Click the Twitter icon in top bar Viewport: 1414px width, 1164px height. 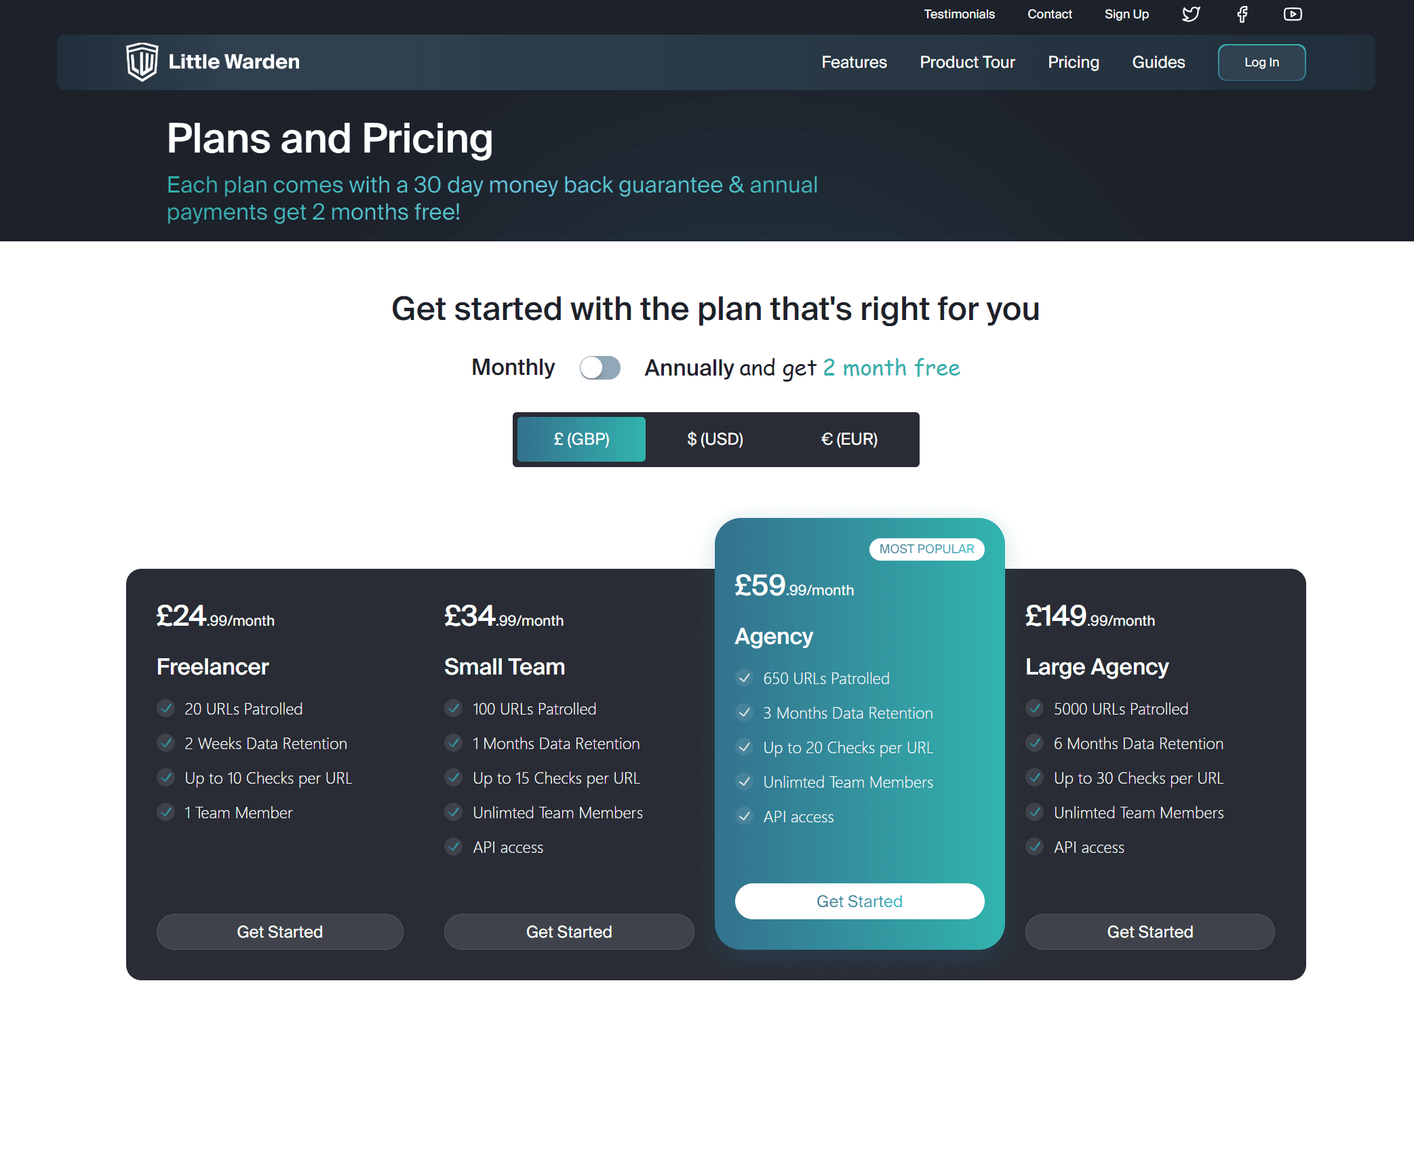tap(1191, 14)
